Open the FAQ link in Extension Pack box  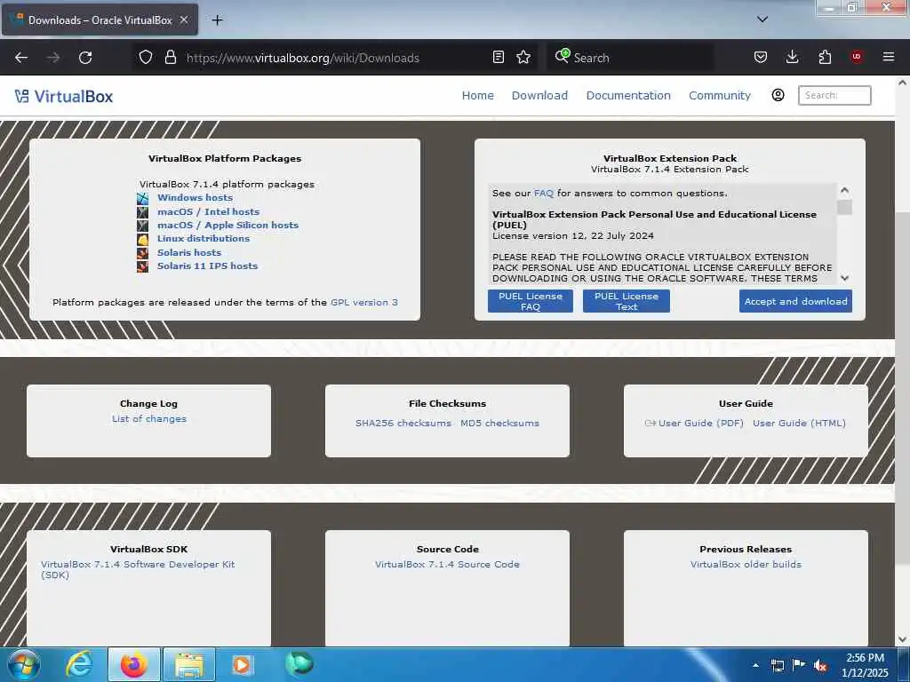[x=544, y=193]
